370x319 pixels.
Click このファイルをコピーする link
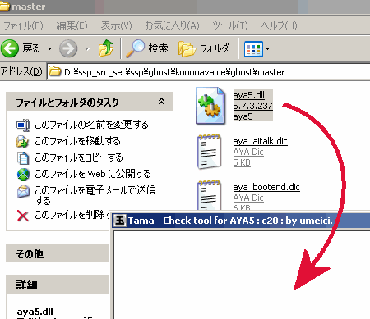pyautogui.click(x=79, y=157)
